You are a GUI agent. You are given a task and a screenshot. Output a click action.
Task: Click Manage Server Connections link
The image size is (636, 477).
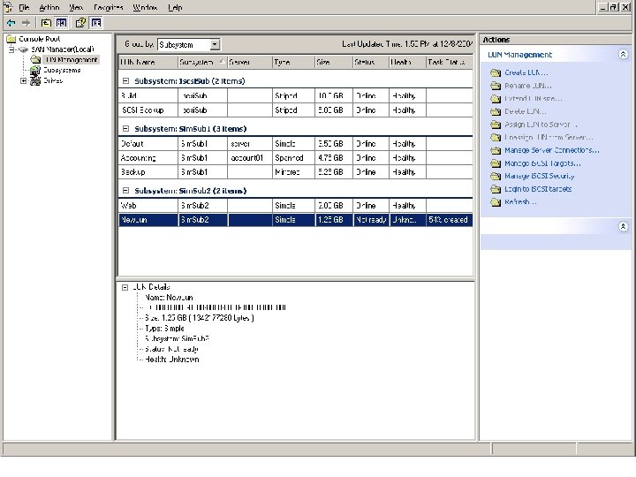(x=551, y=150)
